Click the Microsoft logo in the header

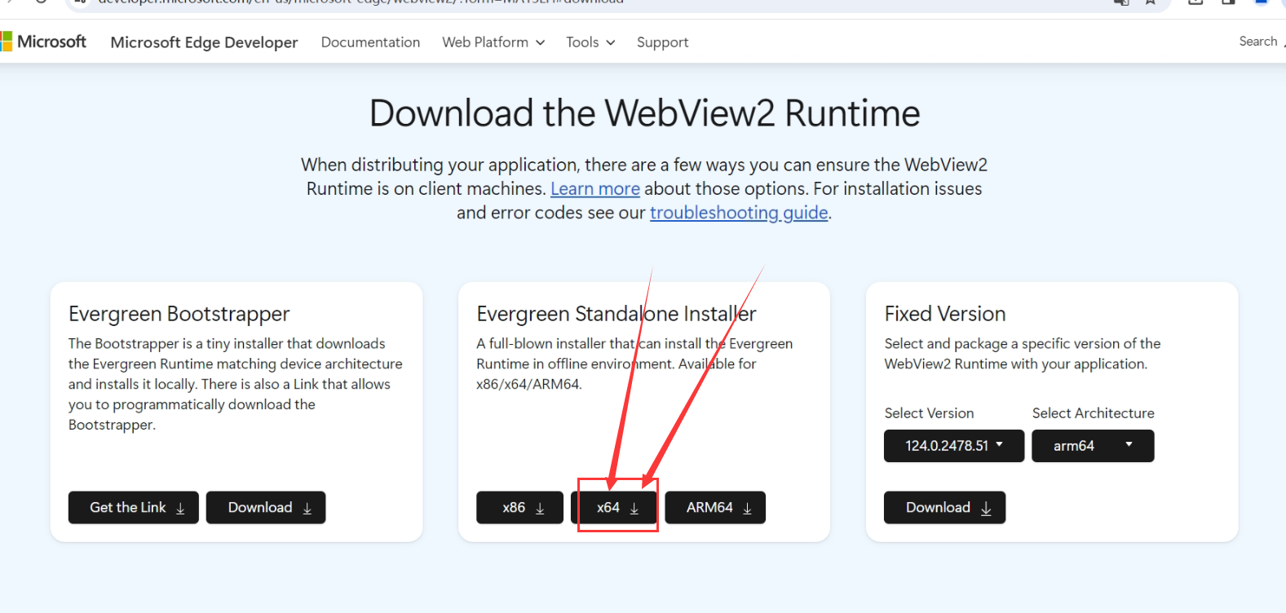pos(43,42)
